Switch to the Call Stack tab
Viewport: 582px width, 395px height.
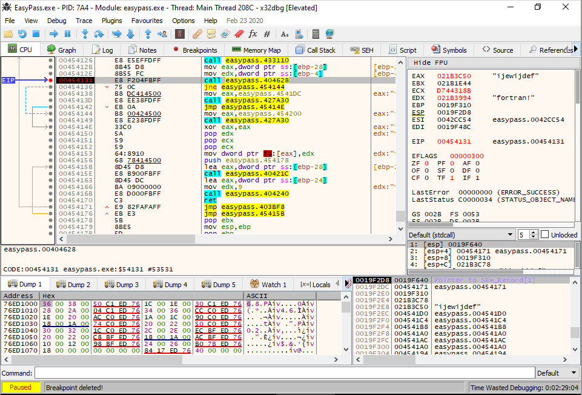(316, 50)
